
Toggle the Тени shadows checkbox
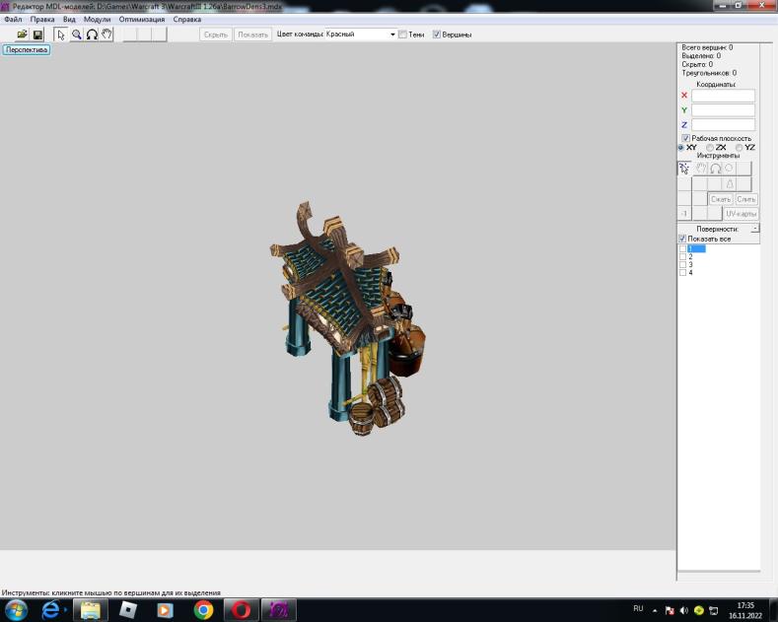[x=403, y=35]
